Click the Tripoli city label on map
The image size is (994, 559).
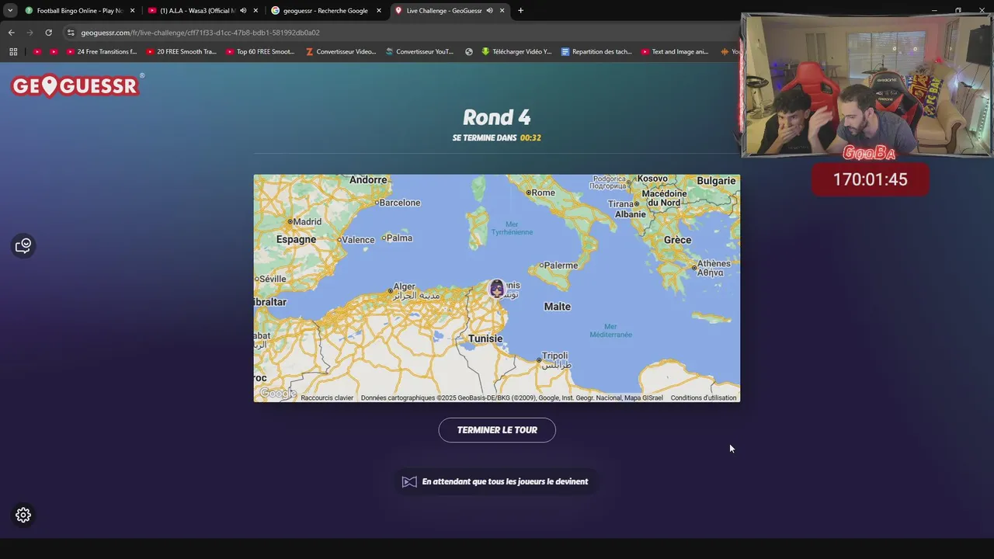pyautogui.click(x=554, y=356)
